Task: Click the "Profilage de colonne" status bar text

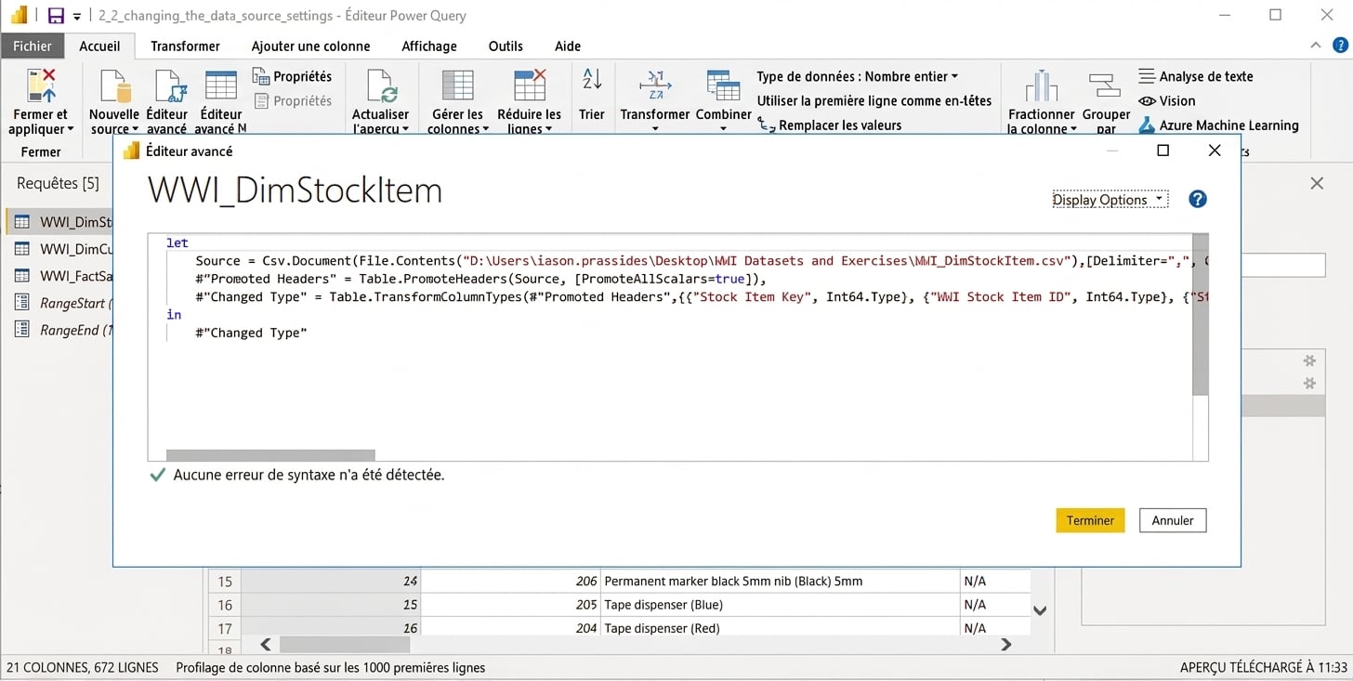Action: pyautogui.click(x=330, y=667)
